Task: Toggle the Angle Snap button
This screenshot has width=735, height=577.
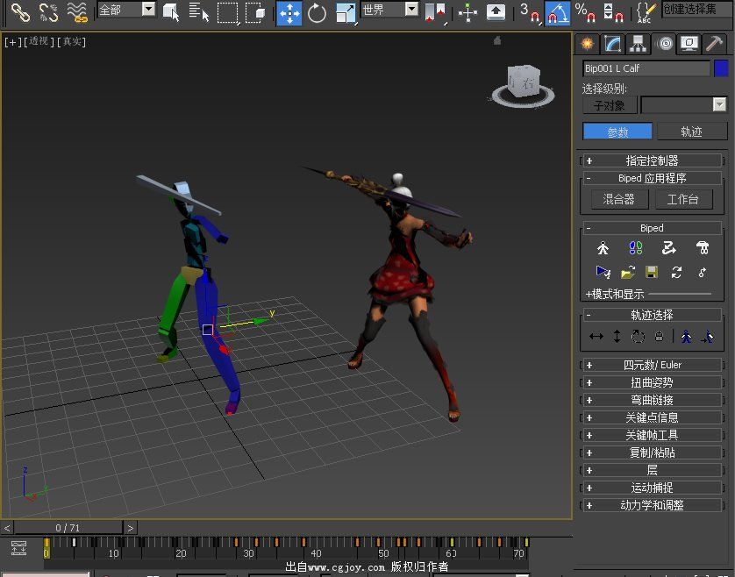Action: click(x=557, y=12)
